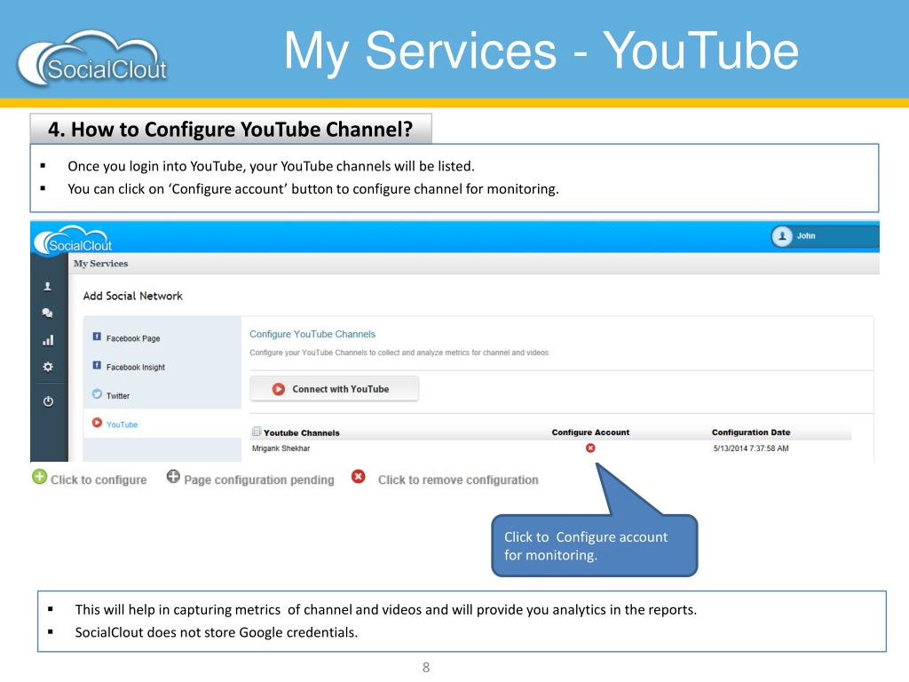Click the Facebook icon beside Facebook Insight
The height and width of the screenshot is (682, 909).
click(x=97, y=365)
